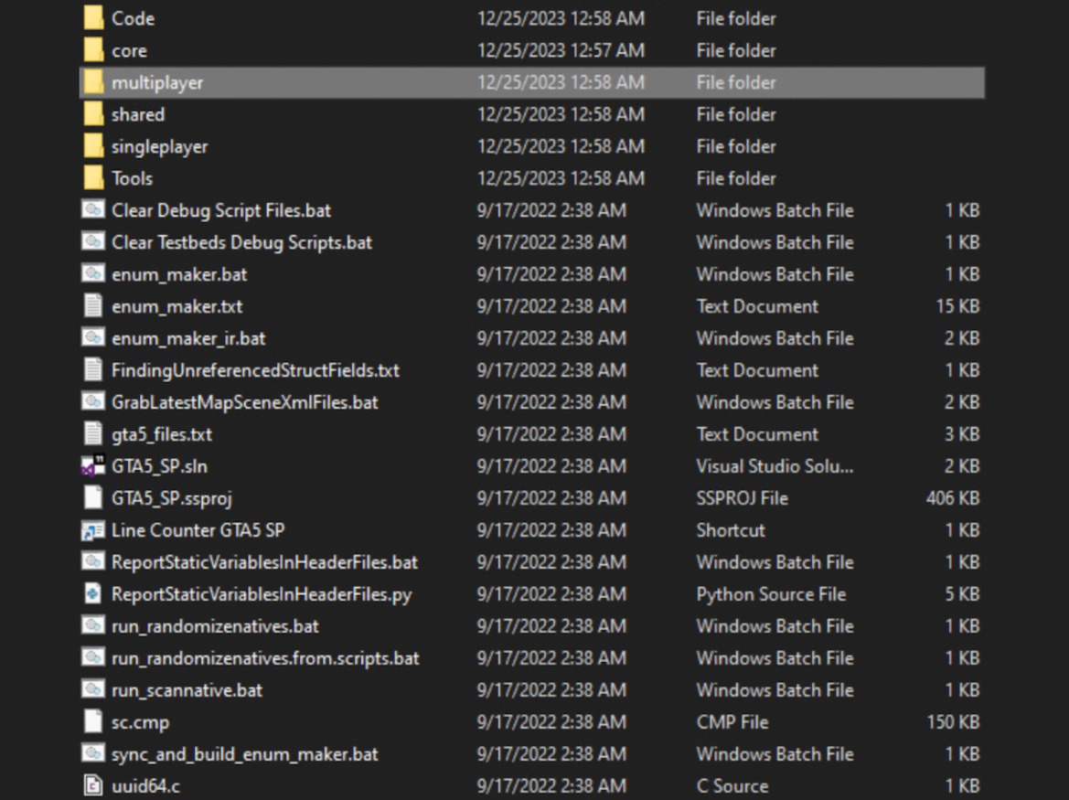This screenshot has width=1069, height=800.
Task: Click the enum_maker_ir.bat batch icon
Action: point(92,338)
